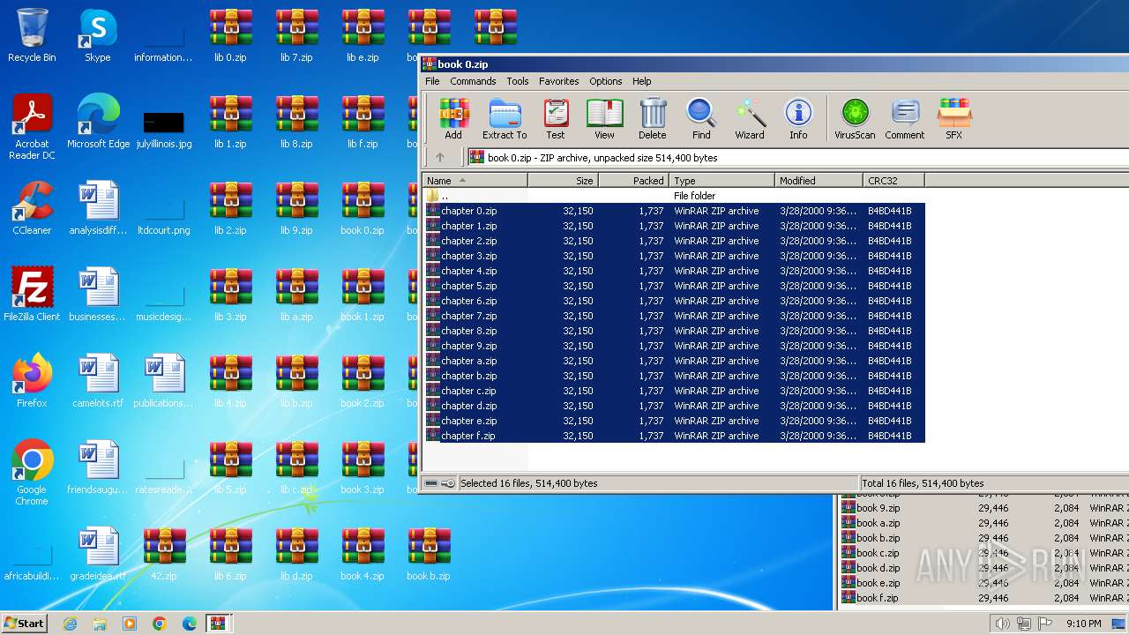The width and height of the screenshot is (1129, 635).
Task: Open Acrobat Reader DC desktop icon
Action: pos(32,127)
